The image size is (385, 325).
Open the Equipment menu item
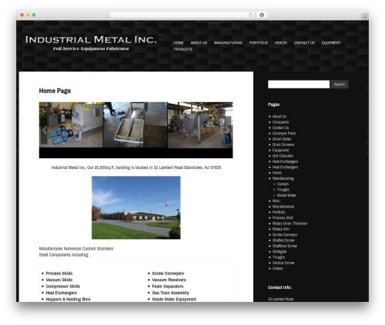(x=331, y=43)
